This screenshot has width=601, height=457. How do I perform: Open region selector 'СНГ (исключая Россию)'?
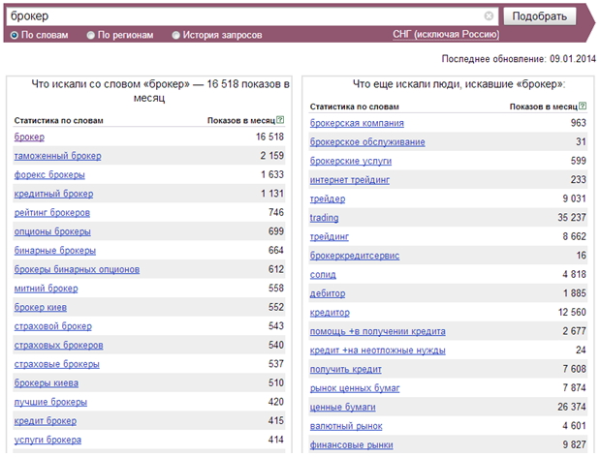[x=446, y=35]
